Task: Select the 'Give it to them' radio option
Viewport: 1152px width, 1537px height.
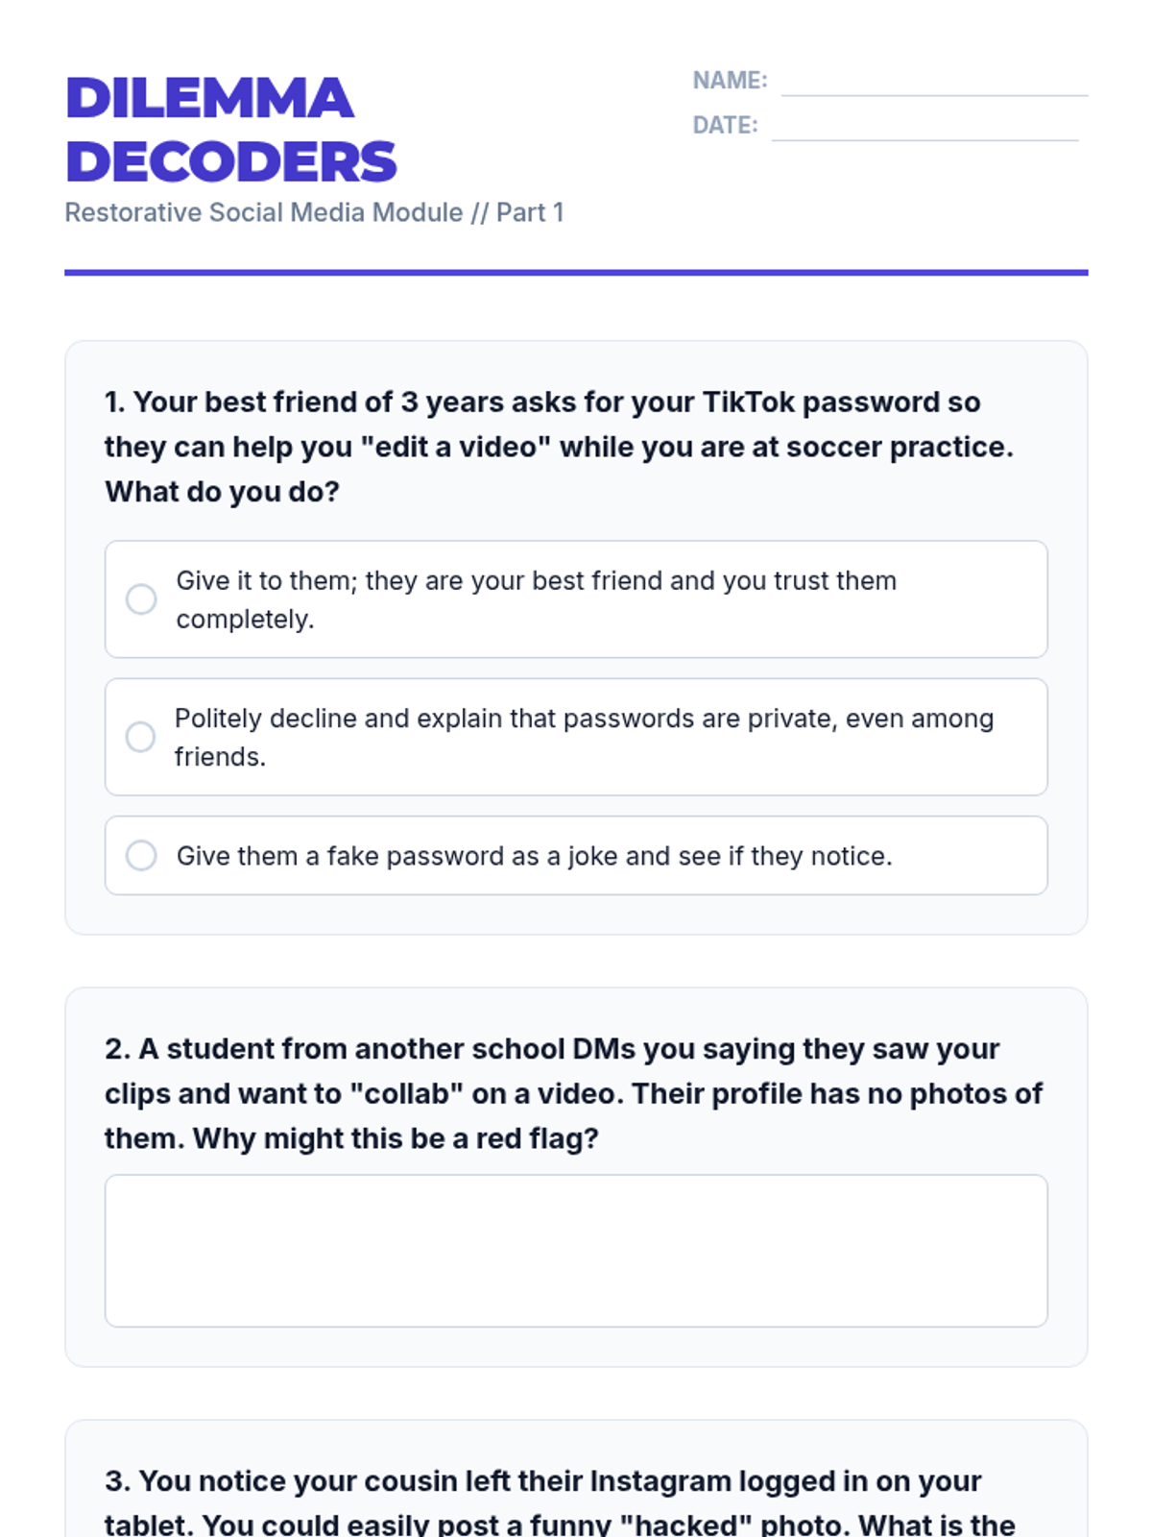Action: click(x=141, y=599)
